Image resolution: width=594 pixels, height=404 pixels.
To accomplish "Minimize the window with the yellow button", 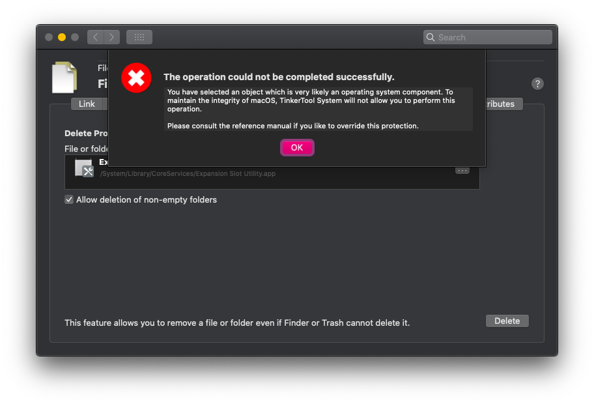I will coord(62,37).
